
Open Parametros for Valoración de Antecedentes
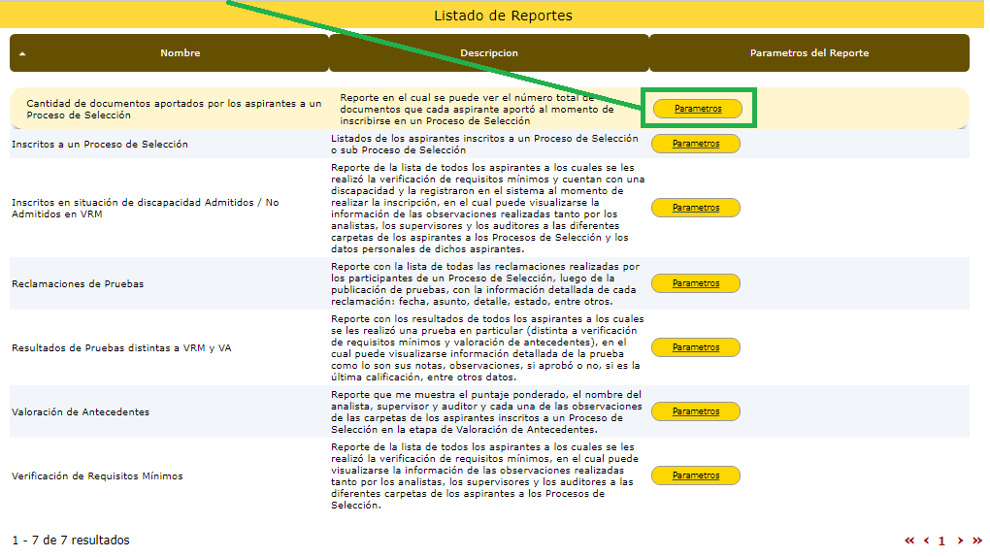696,411
